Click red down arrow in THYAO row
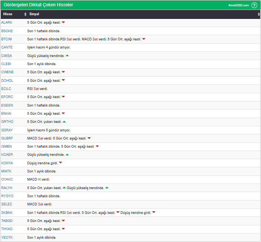261x242 pixels. (x=63, y=229)
